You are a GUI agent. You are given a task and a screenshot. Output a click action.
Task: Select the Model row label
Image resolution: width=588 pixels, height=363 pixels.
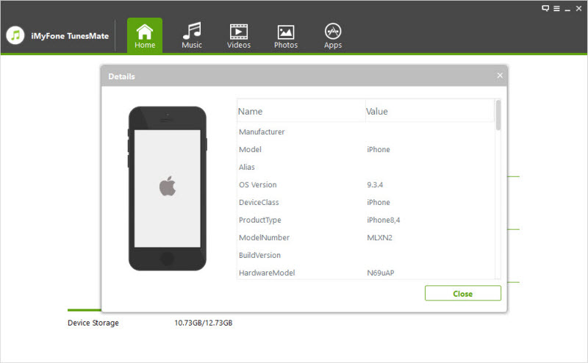pyautogui.click(x=250, y=150)
